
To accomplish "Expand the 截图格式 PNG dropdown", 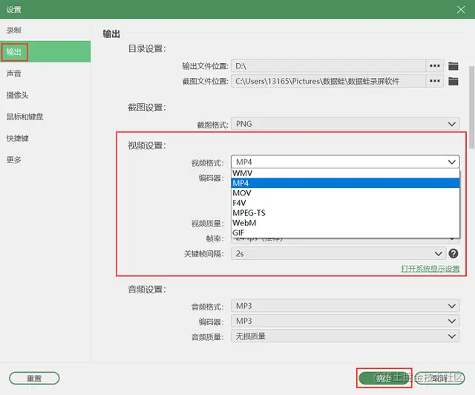I will (345, 124).
